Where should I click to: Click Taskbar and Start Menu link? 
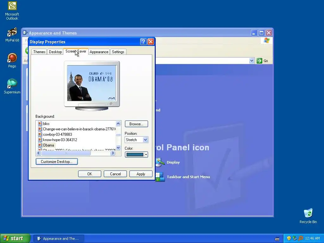coord(188,177)
